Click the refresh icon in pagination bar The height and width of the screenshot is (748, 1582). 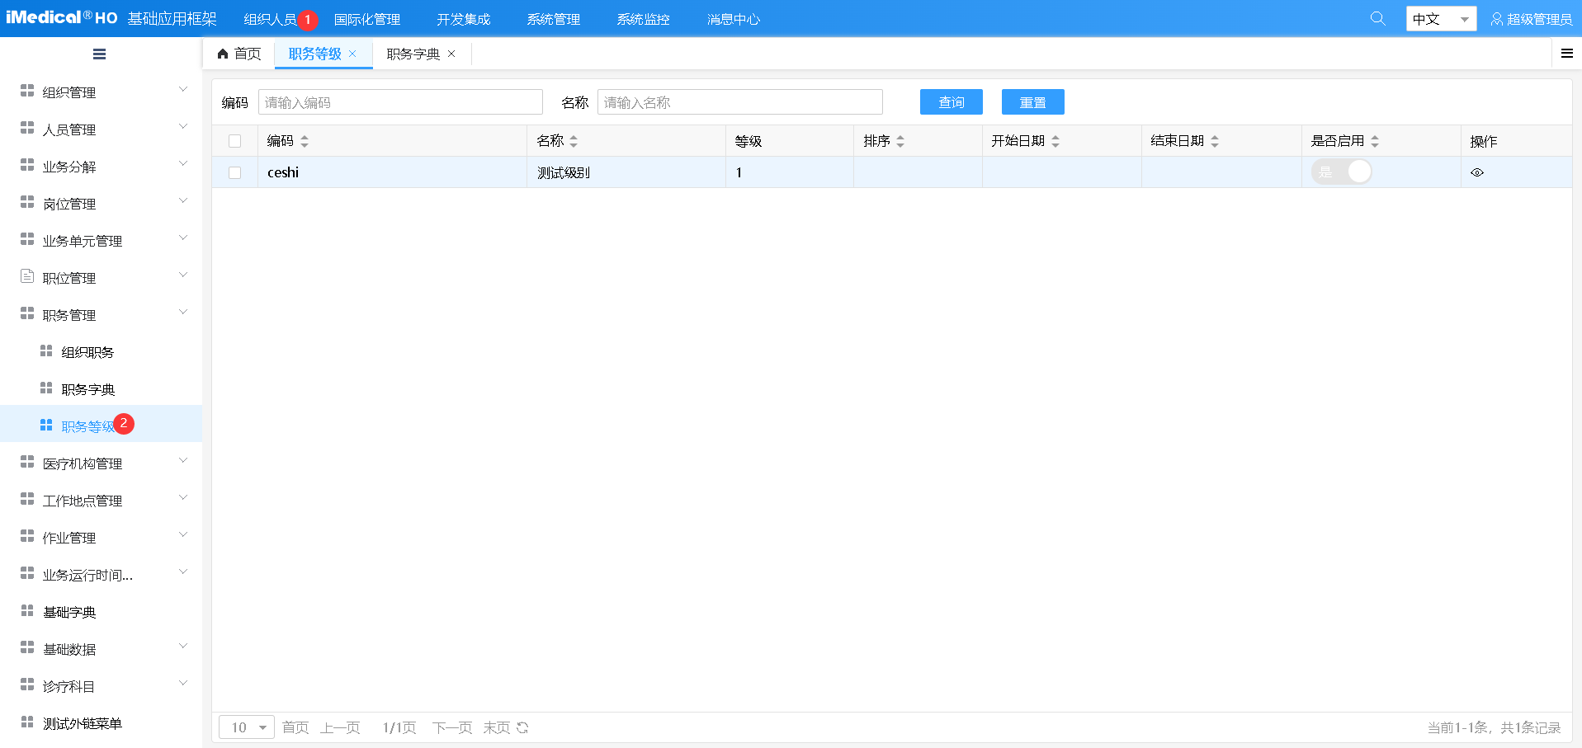(x=522, y=727)
